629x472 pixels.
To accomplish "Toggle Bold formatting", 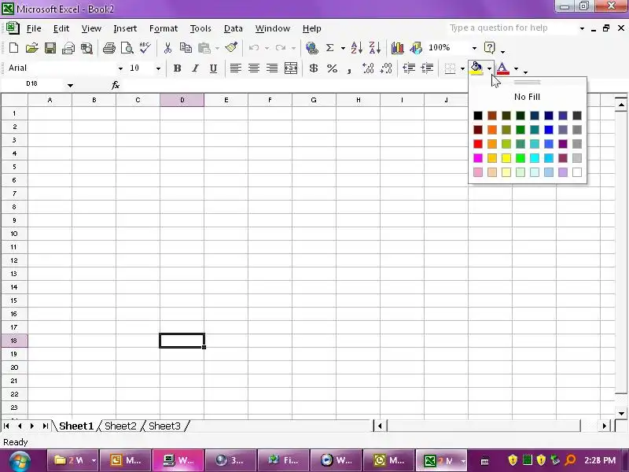I will tap(177, 68).
